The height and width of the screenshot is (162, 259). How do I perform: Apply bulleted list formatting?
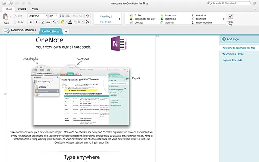coord(62,16)
